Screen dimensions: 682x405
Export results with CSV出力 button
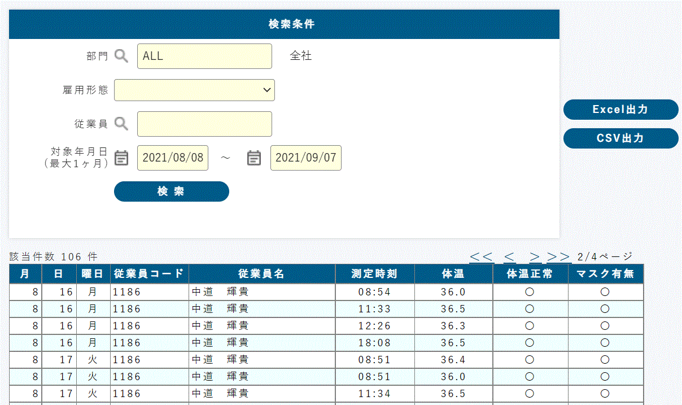pos(621,138)
